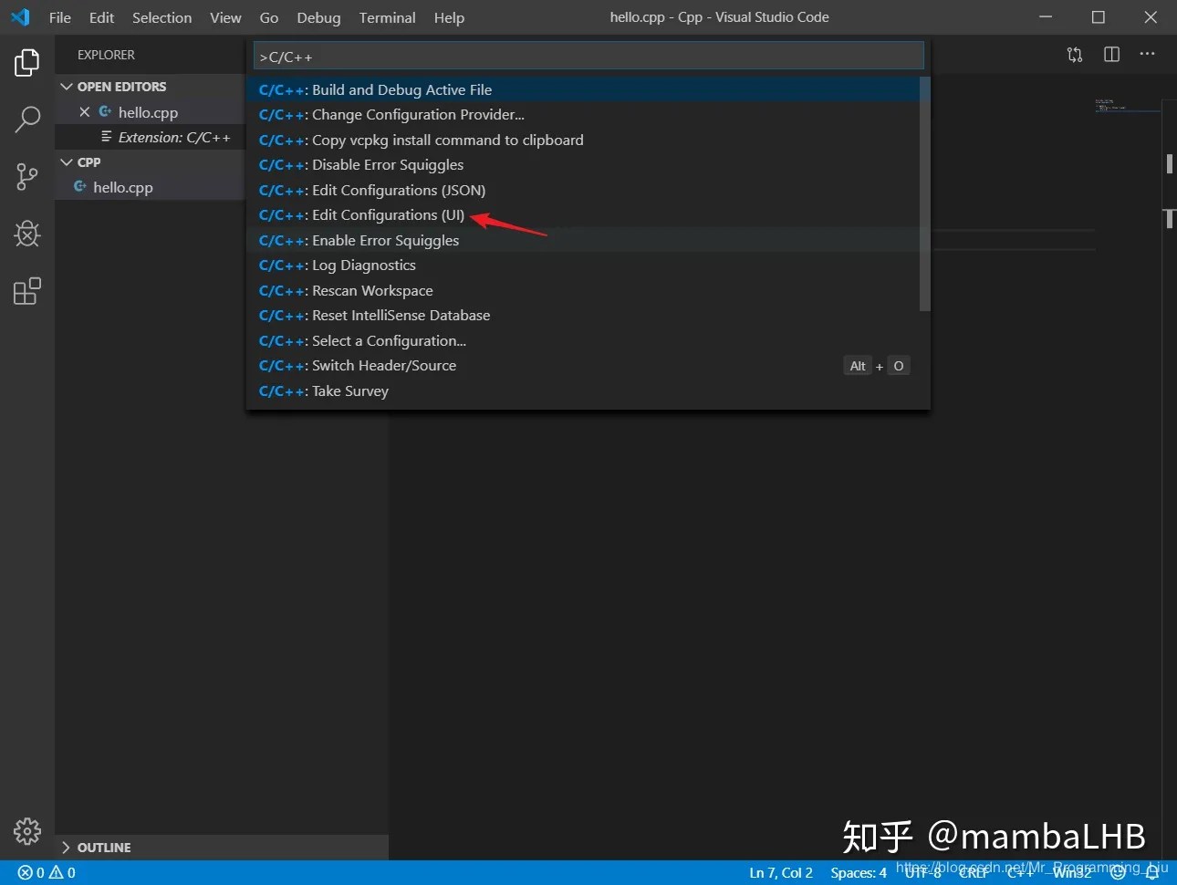
Task: Open hello.cpp in the CPP folder
Action: [123, 187]
